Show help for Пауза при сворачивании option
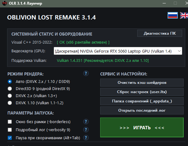The image size is (188, 146). [x=86, y=138]
